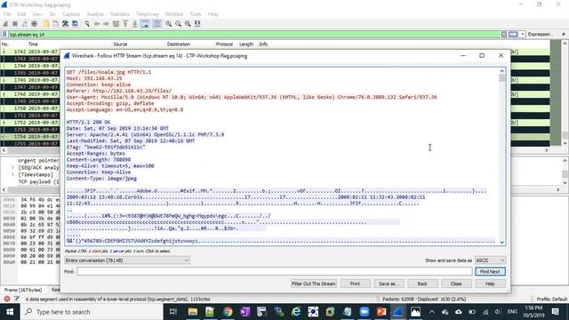Select packet row 1742 in the list
Image resolution: width=569 pixels, height=320 pixels.
coord(30,52)
